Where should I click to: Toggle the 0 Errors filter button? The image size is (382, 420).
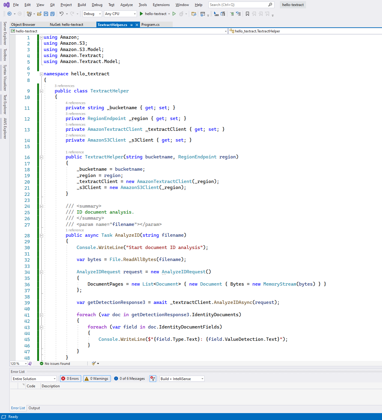tap(71, 379)
